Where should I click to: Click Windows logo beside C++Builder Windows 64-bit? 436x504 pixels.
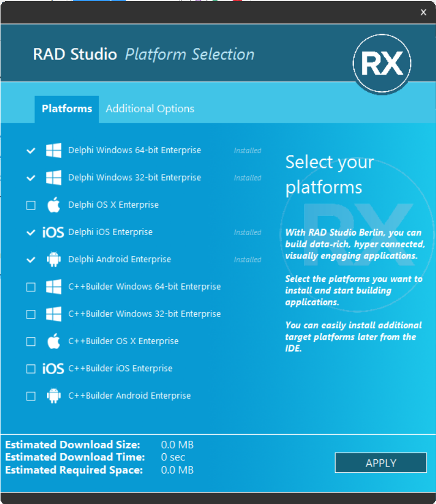tap(53, 287)
